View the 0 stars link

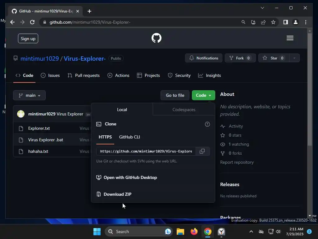[x=231, y=135]
